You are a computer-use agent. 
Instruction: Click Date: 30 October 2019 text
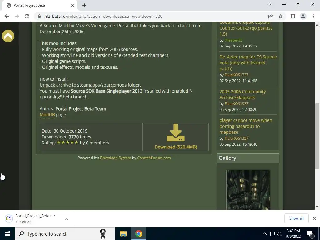(x=64, y=131)
